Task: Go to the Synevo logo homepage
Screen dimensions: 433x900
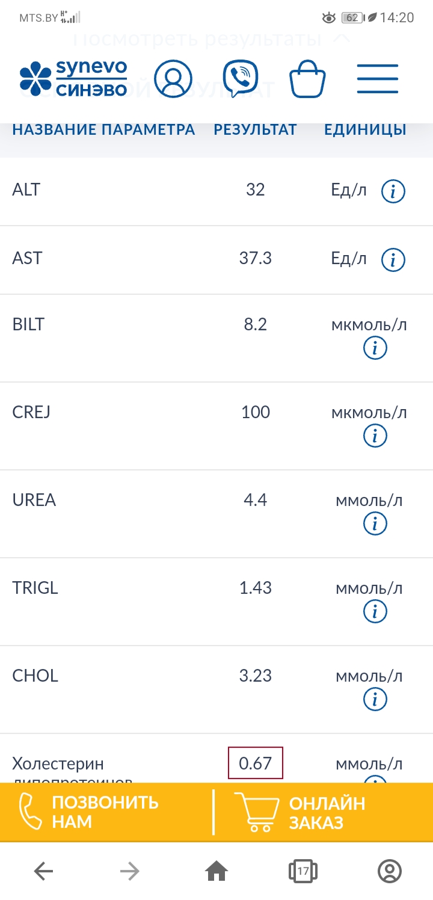Action: pos(73,79)
